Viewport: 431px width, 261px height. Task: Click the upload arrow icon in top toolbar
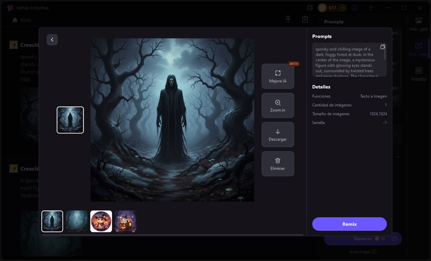288,19
